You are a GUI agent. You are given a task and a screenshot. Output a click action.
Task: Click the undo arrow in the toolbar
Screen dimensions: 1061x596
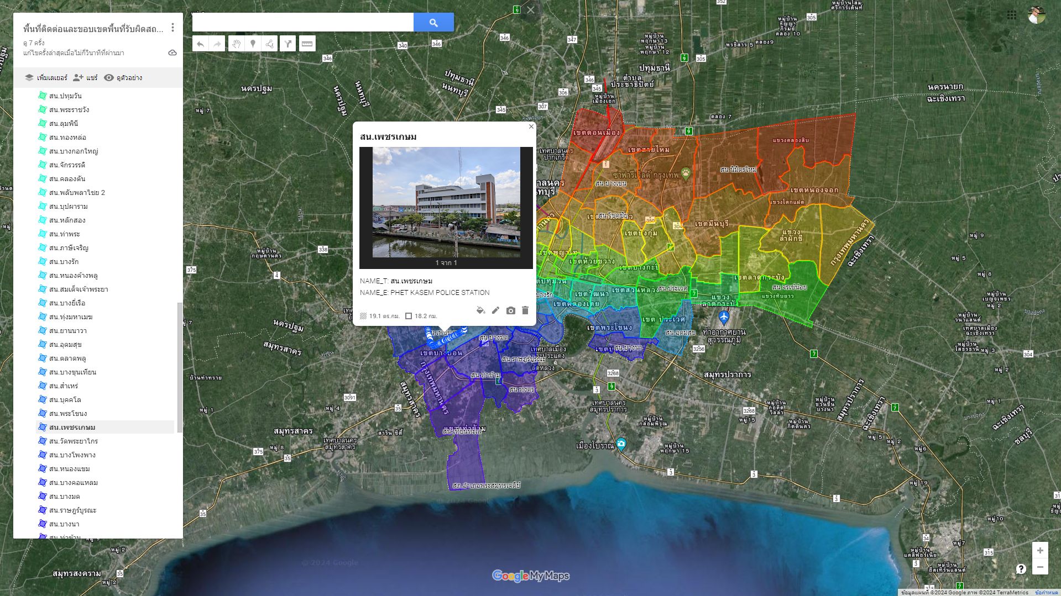pos(200,44)
